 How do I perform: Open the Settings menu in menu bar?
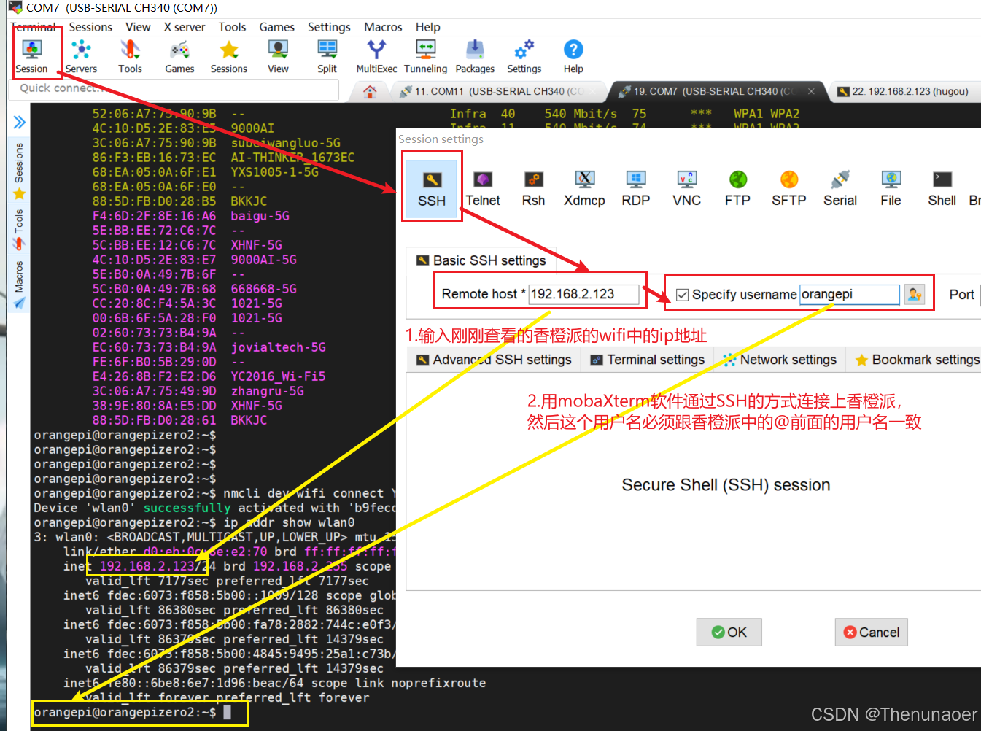click(329, 27)
